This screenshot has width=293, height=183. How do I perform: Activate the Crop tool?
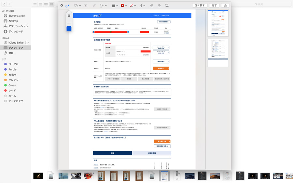167,6
